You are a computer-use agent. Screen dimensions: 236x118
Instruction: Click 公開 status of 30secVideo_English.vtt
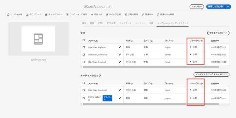194,47
